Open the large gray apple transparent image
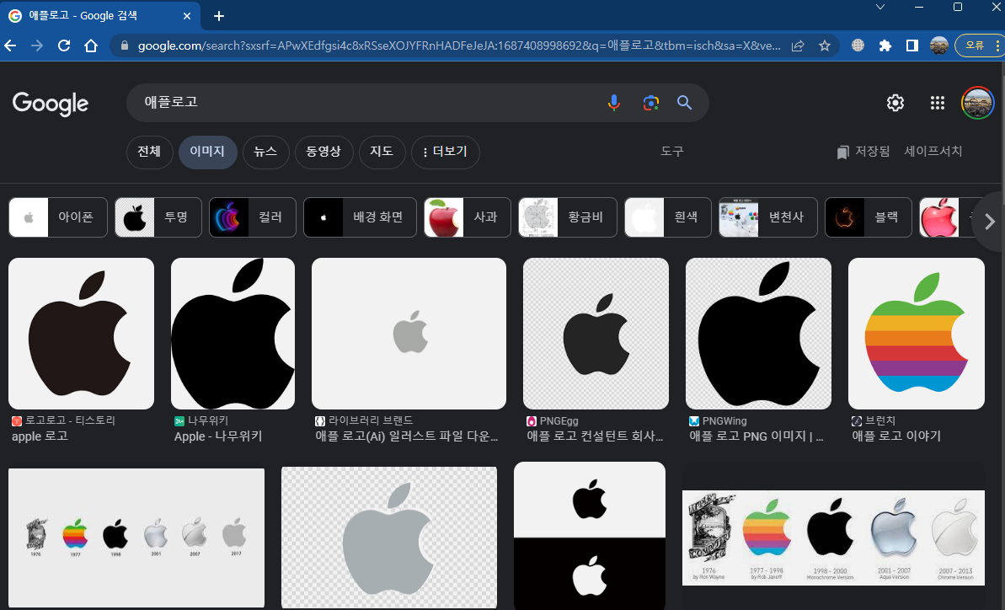Image resolution: width=1005 pixels, height=610 pixels. (389, 537)
